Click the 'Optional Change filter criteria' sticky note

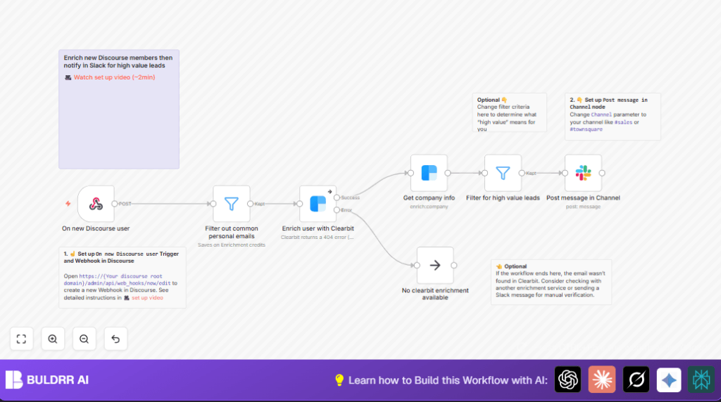coord(510,113)
